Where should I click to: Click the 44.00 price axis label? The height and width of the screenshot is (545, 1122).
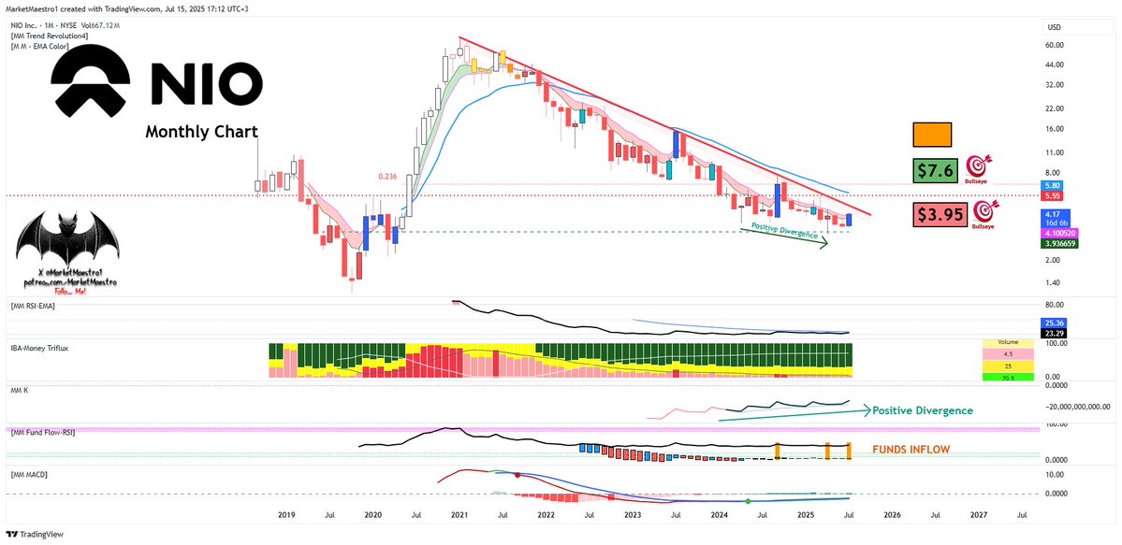tap(1054, 65)
